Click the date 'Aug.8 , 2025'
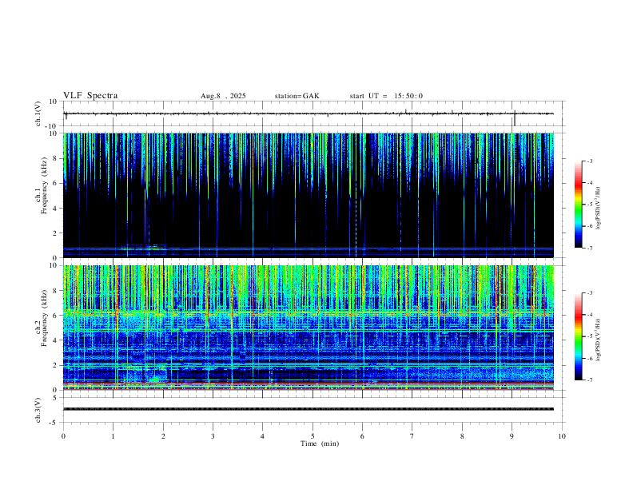The width and height of the screenshot is (633, 489). [x=223, y=96]
